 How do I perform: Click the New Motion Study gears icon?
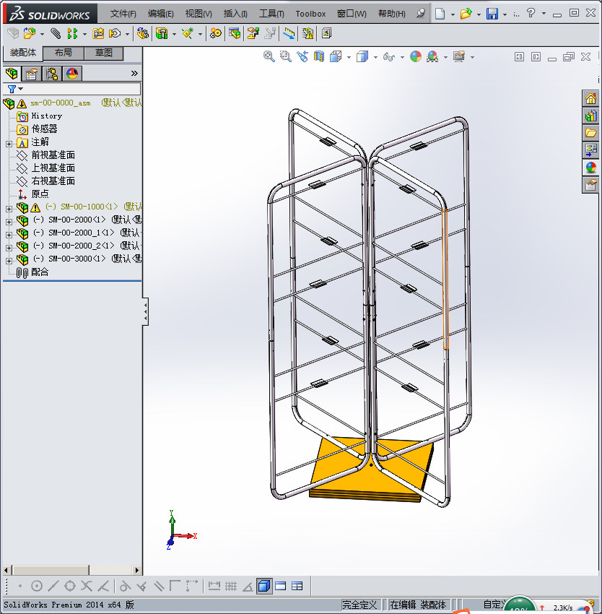[215, 34]
